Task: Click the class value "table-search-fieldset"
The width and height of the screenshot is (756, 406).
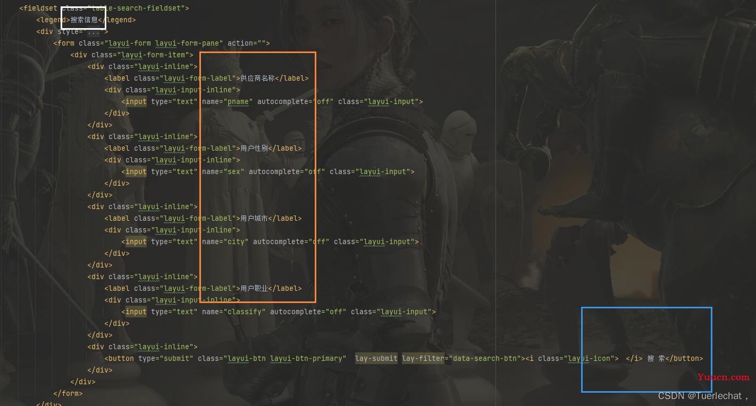Action: [138, 8]
